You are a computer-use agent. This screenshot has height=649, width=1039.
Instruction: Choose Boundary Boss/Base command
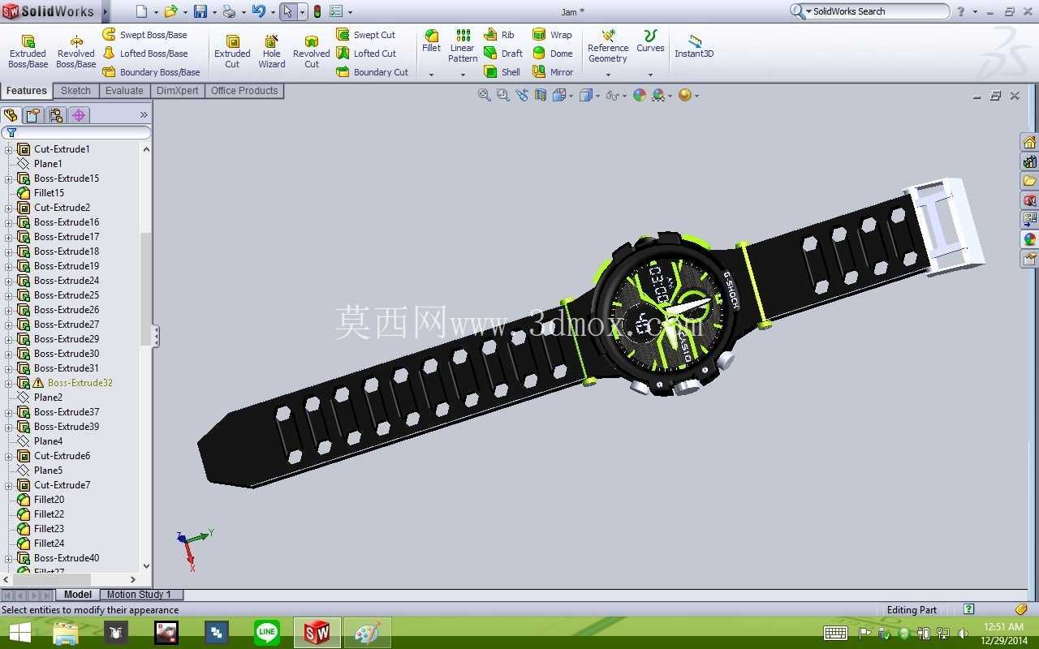(152, 72)
